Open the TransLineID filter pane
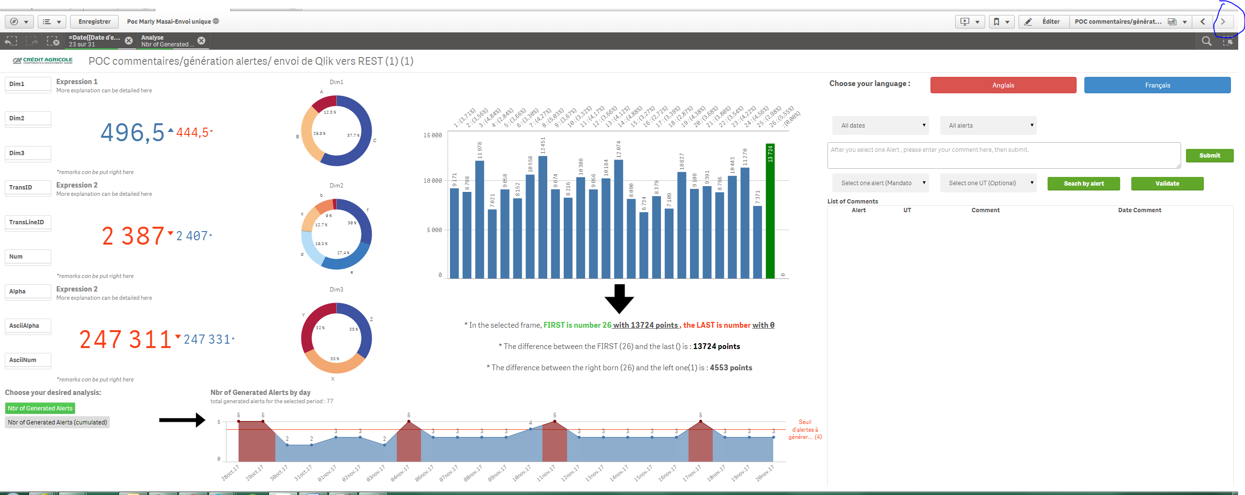1245x495 pixels. tap(28, 223)
